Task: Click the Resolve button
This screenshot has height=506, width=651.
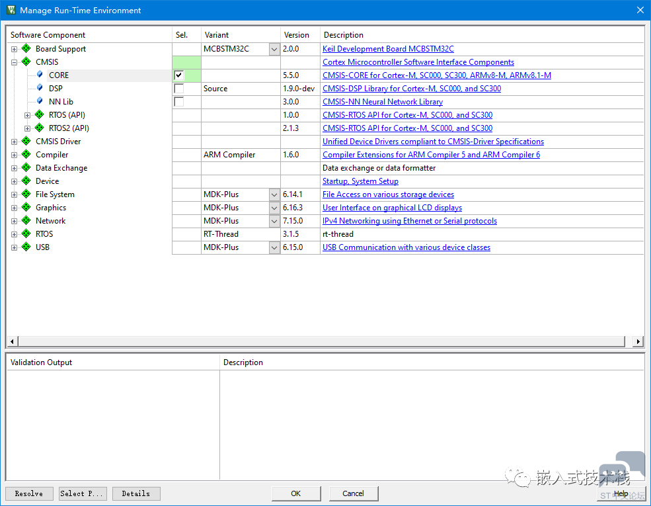Action: pyautogui.click(x=29, y=493)
